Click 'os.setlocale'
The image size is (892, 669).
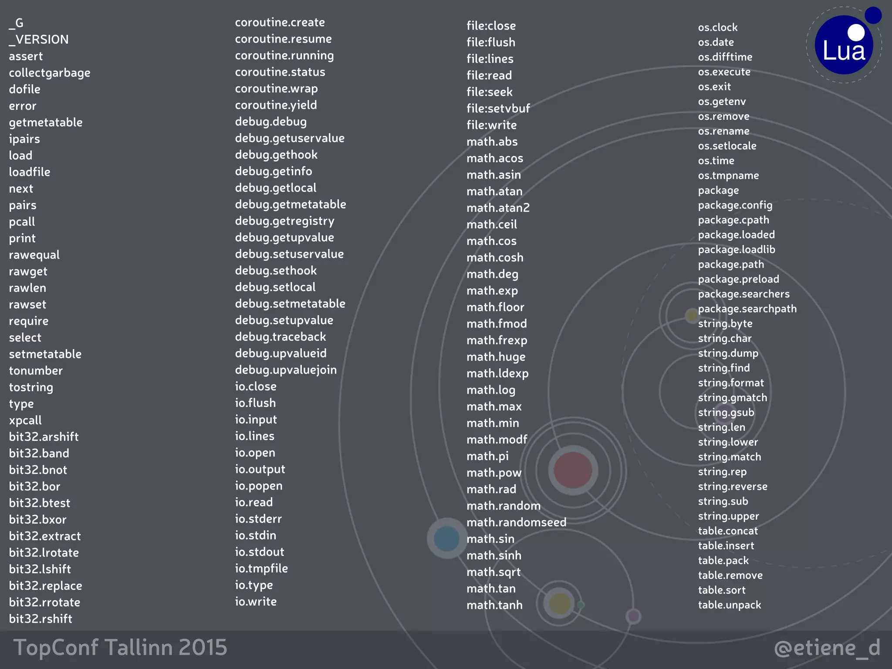click(727, 146)
